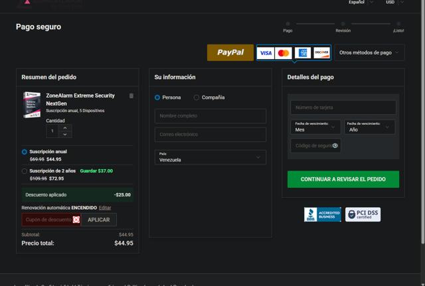Click the Número de tarjeta field
This screenshot has height=286, width=425.
click(x=343, y=107)
